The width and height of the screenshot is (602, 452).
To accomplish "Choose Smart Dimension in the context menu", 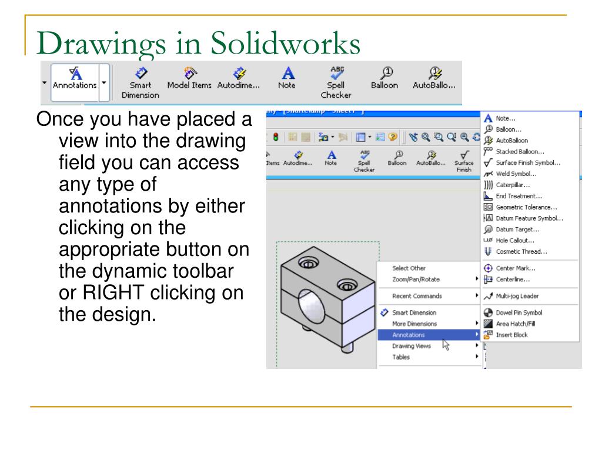I will [429, 313].
